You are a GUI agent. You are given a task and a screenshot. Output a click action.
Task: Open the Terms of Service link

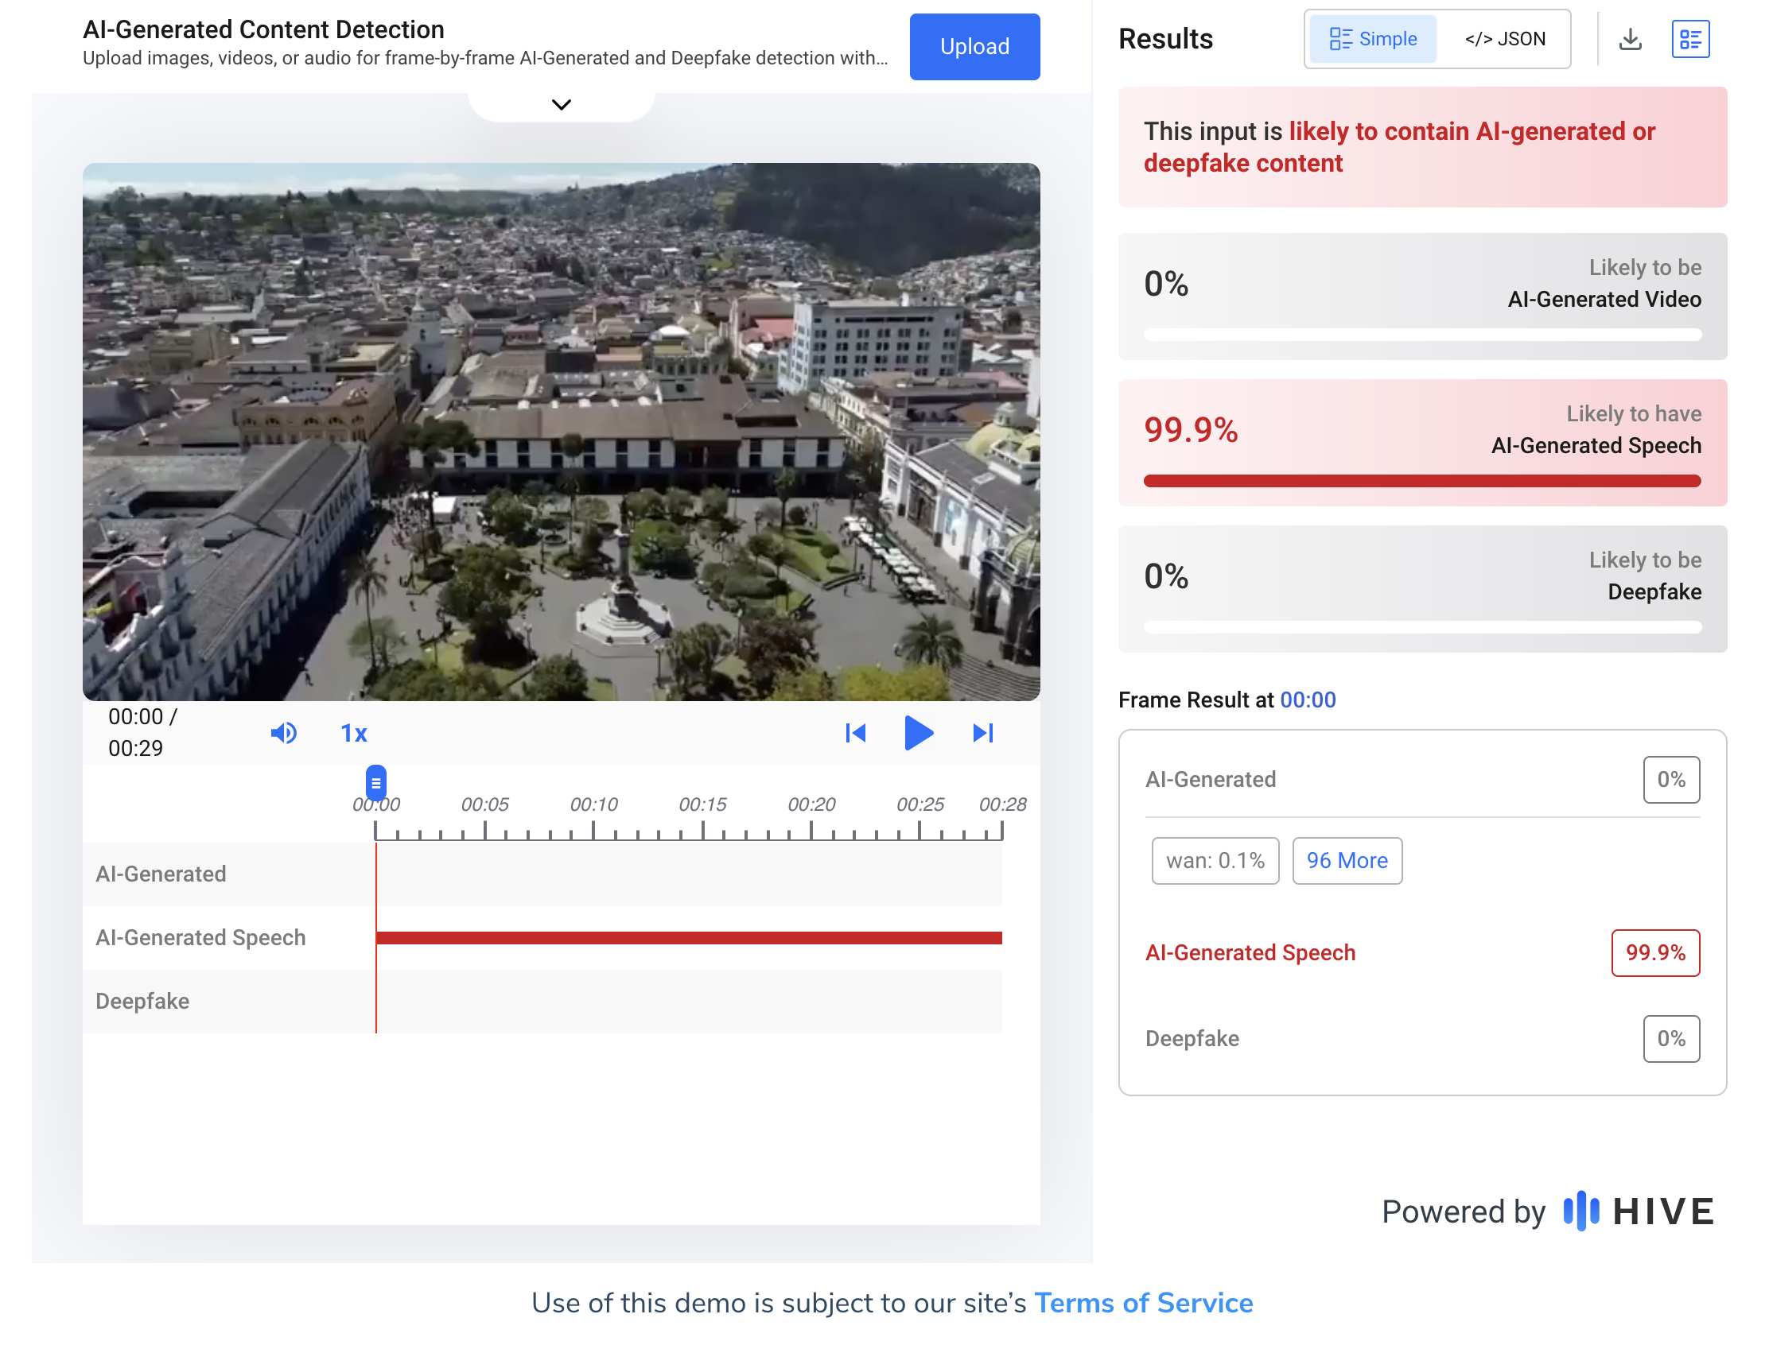(x=1142, y=1303)
